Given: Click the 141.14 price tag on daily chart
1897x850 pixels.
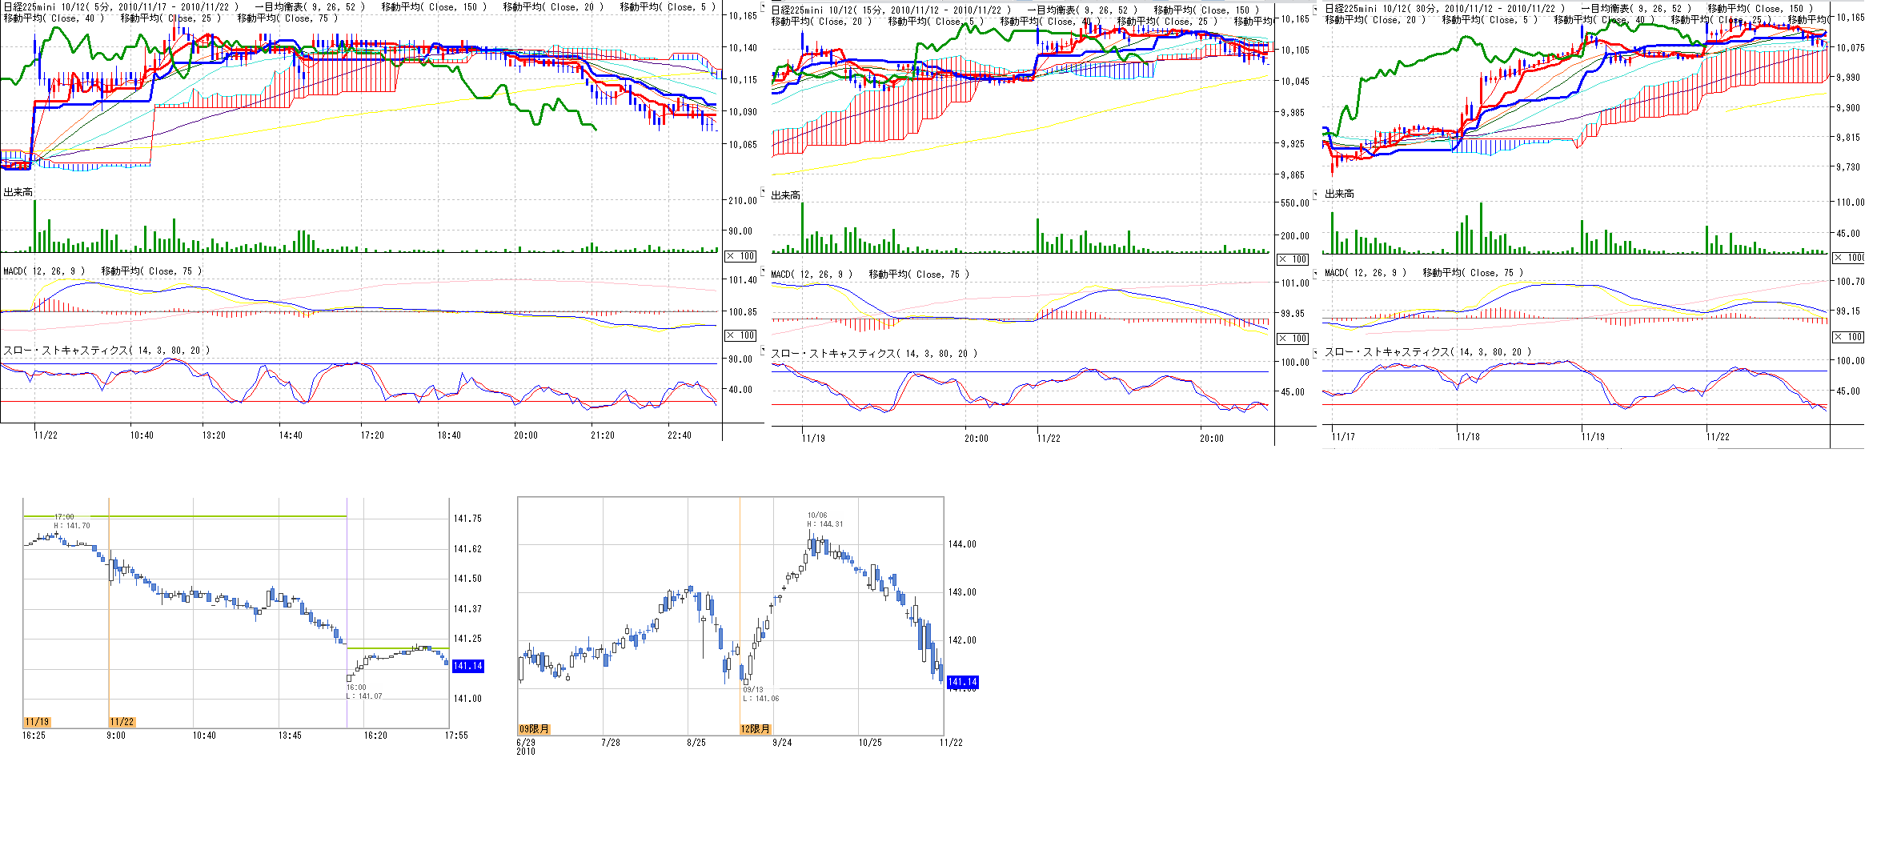Looking at the screenshot, I should click(962, 683).
